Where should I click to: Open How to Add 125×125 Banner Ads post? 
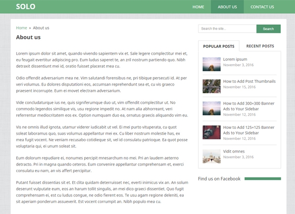point(249,130)
